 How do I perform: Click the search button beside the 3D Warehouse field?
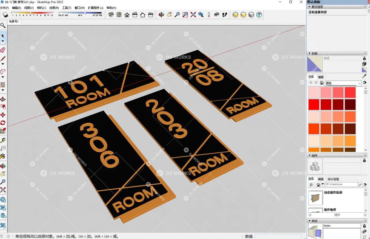click(360, 184)
